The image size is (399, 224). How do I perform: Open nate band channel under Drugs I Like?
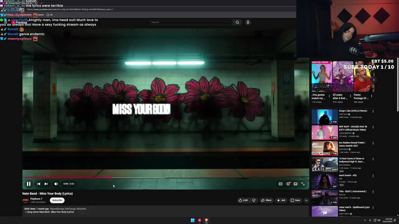(343, 114)
